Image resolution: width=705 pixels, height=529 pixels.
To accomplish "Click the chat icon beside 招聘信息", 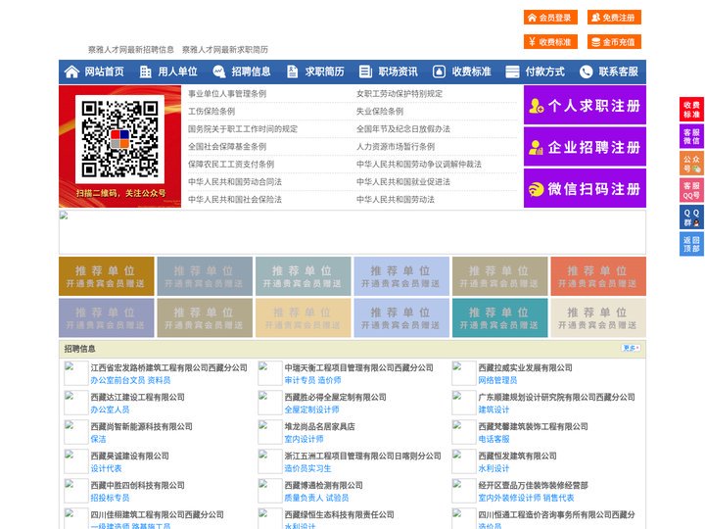I will tap(219, 72).
